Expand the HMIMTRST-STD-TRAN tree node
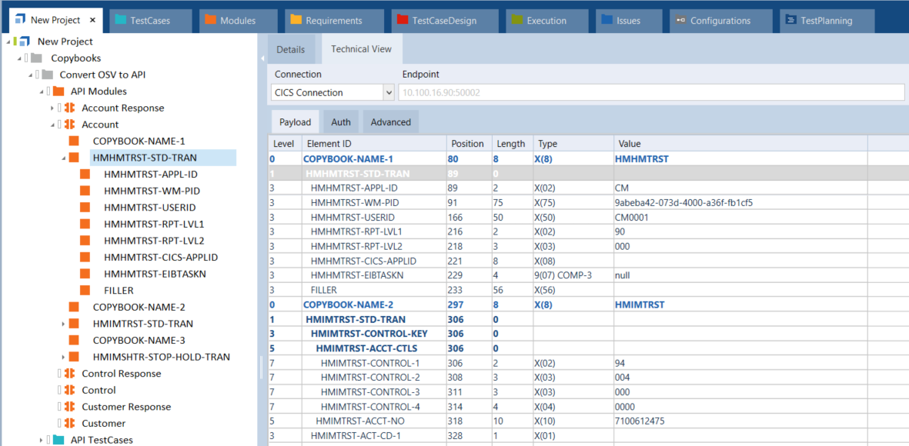909x446 pixels. 63,324
